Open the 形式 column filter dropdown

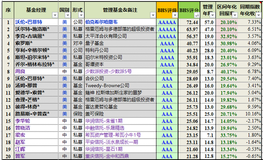click(81, 15)
